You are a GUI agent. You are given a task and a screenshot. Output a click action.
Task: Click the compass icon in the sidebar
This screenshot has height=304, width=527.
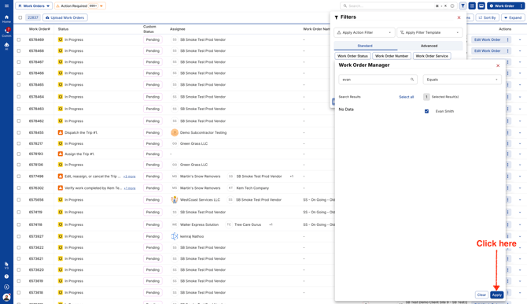(x=6, y=287)
